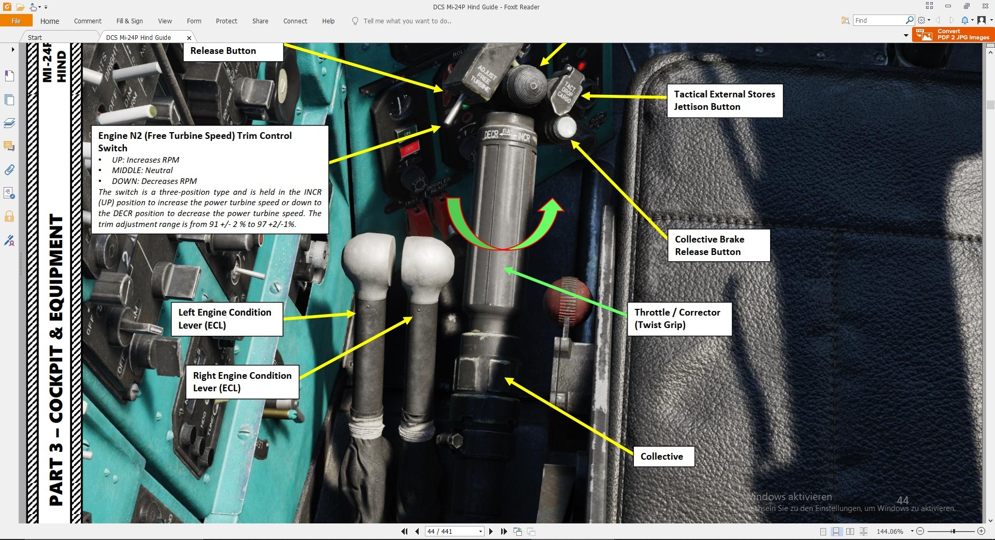Click the zoom slider handle

953,531
